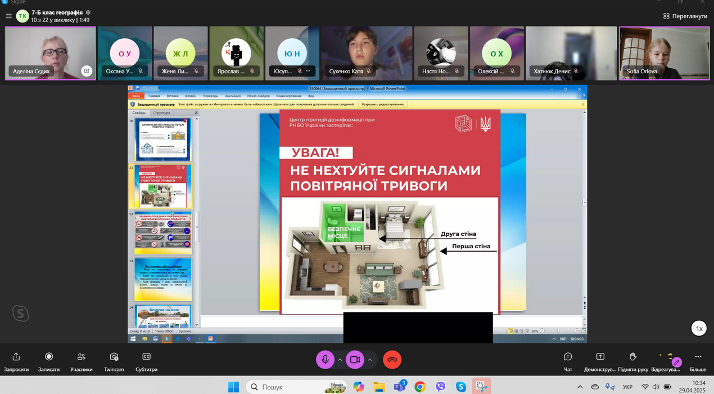Click the Переглянути view button
This screenshot has height=394, width=714.
[685, 16]
